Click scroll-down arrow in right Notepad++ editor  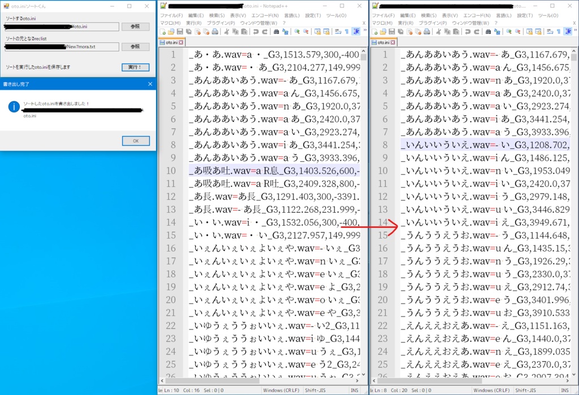coord(574,374)
